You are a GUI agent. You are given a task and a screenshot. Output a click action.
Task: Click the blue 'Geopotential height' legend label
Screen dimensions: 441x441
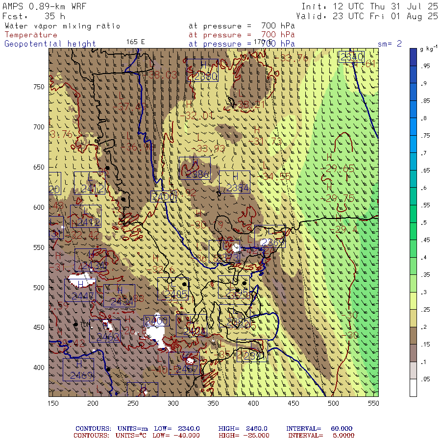point(50,44)
